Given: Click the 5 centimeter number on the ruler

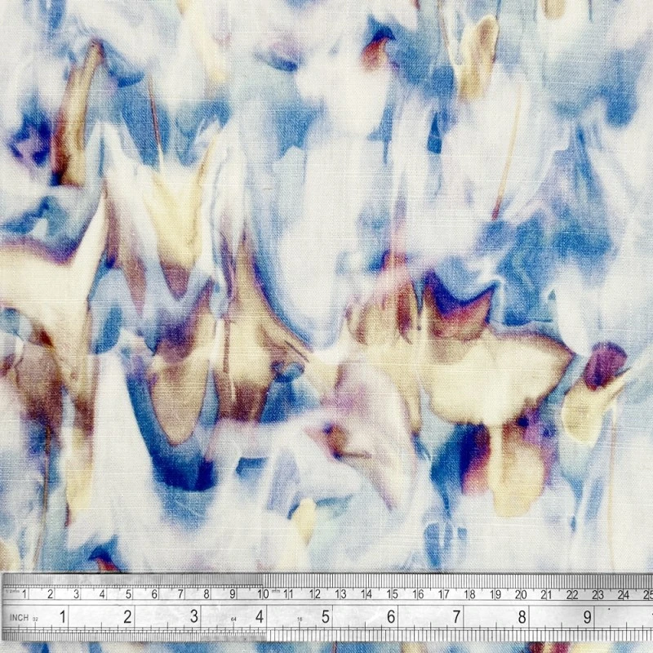Looking at the screenshot, I should pyautogui.click(x=128, y=593).
